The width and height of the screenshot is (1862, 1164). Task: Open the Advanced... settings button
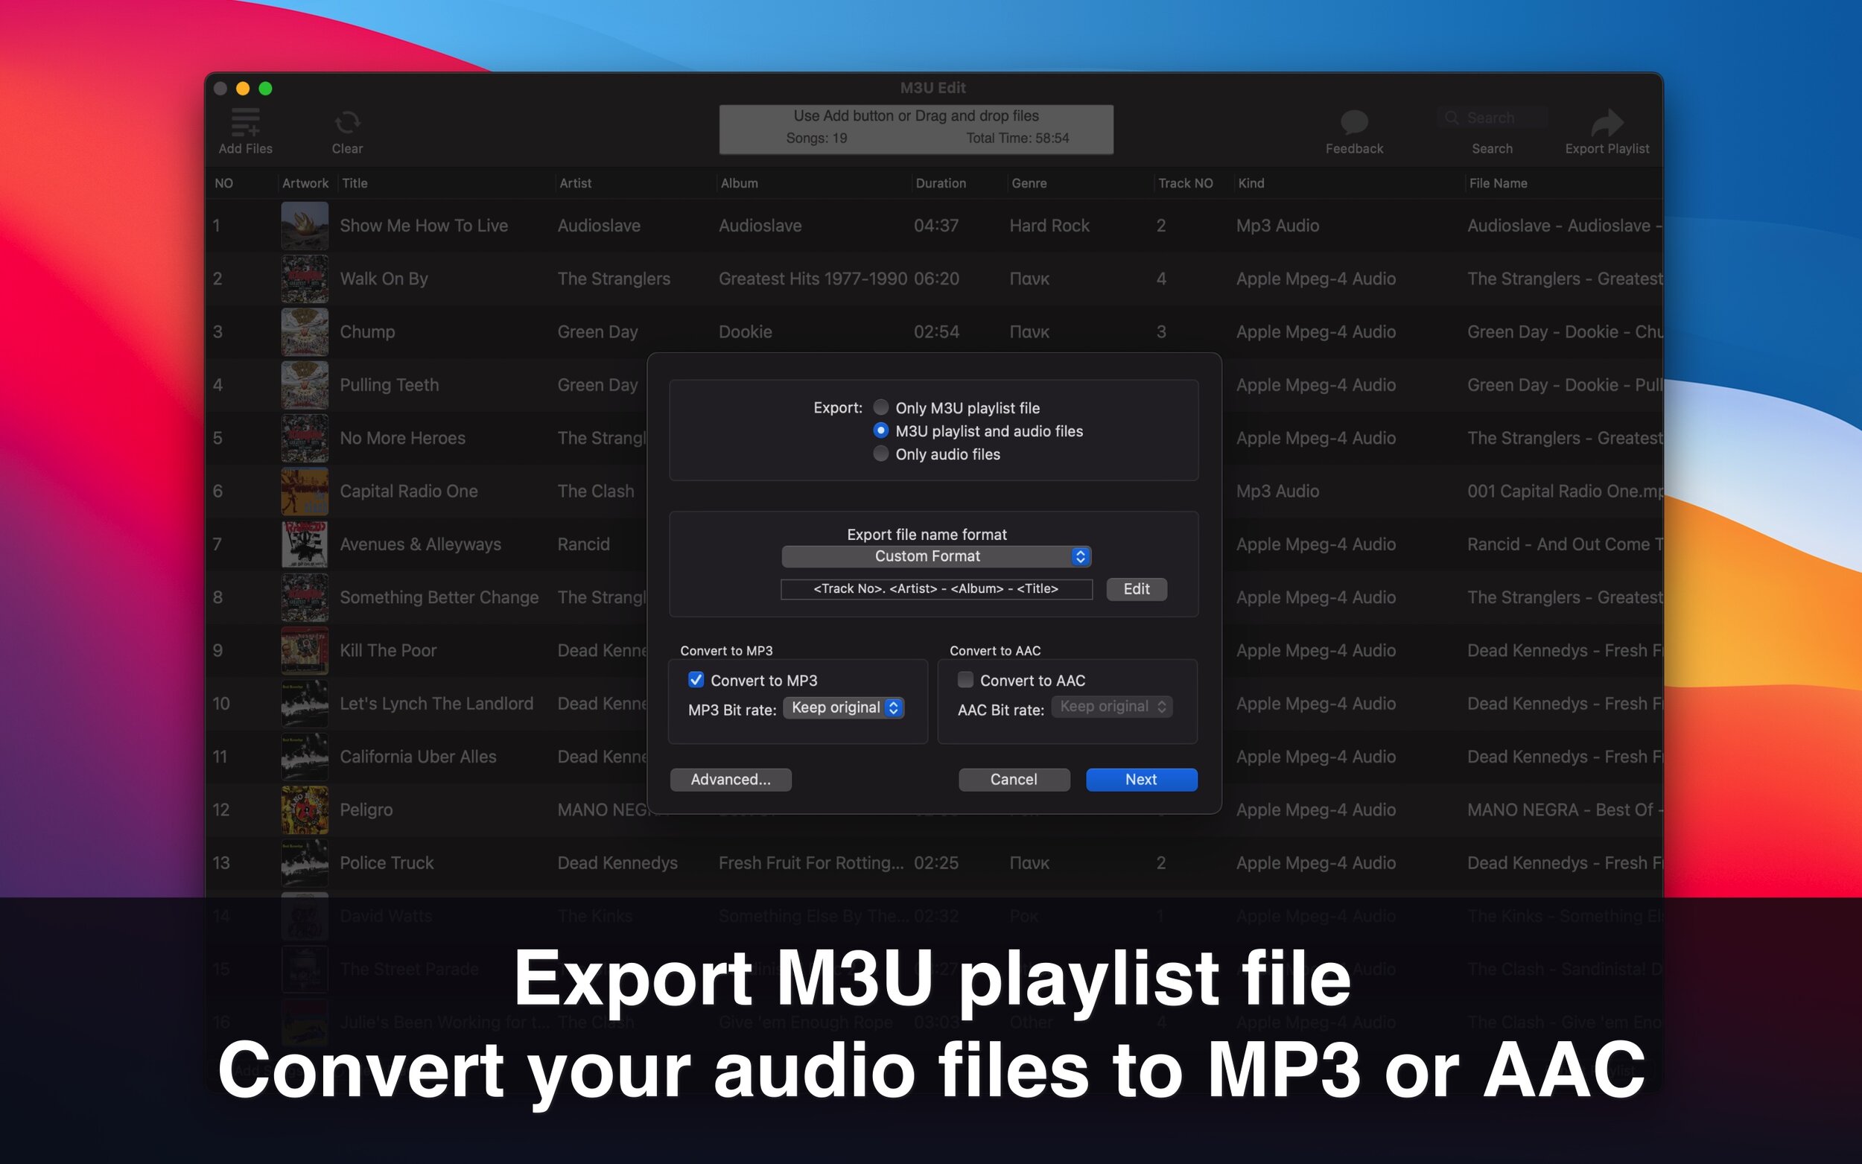(x=730, y=779)
